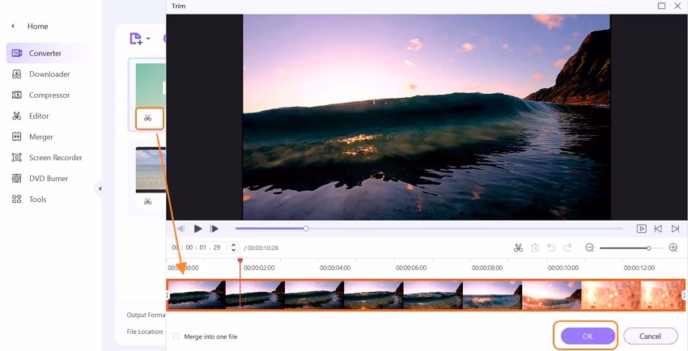Zoom out the timeline with minus icon
688x351 pixels.
[590, 247]
